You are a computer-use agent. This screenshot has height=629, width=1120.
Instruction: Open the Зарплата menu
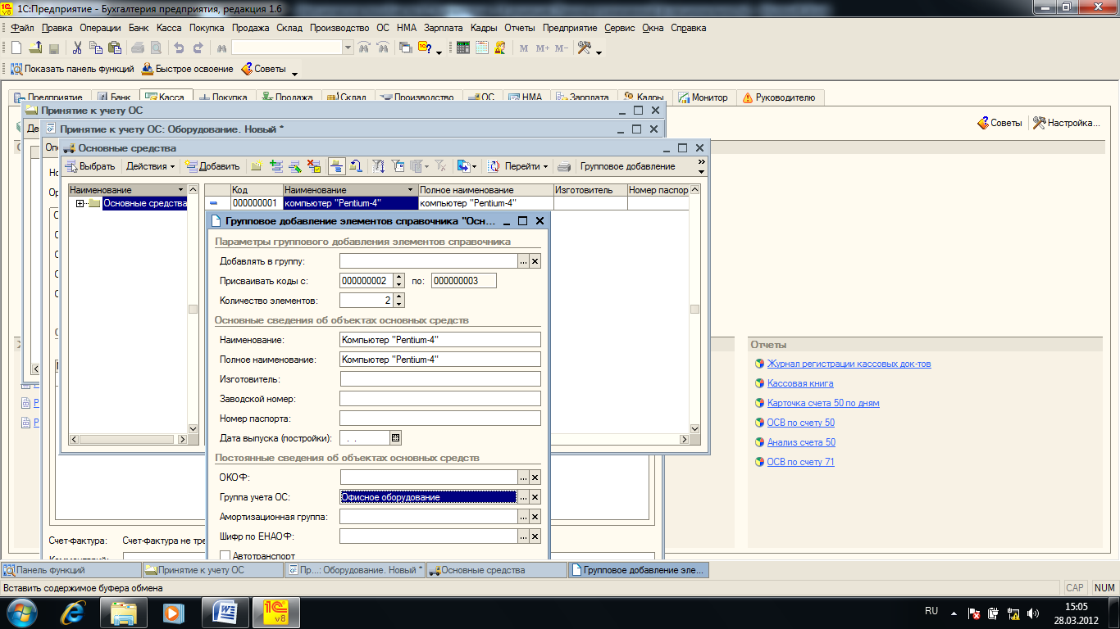(444, 28)
